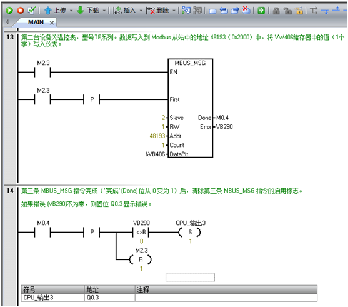Select the MBUS_MSG instruction box
The height and width of the screenshot is (307, 348).
[x=190, y=108]
